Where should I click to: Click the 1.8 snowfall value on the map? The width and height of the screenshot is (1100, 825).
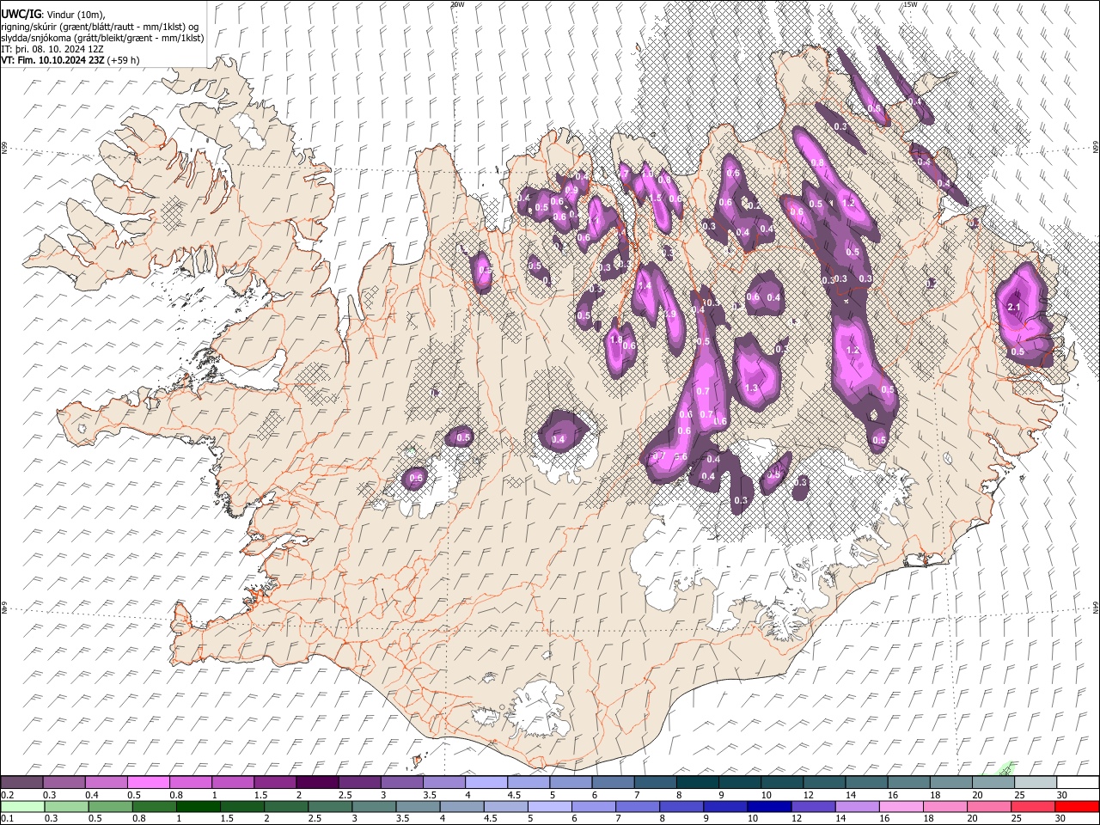point(616,339)
